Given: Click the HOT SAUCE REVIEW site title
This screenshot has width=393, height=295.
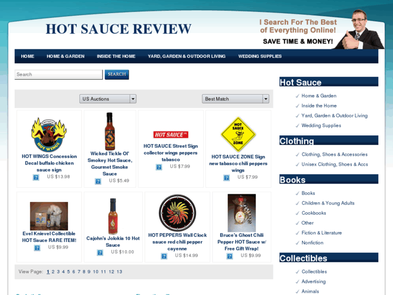Looking at the screenshot, I should point(118,29).
